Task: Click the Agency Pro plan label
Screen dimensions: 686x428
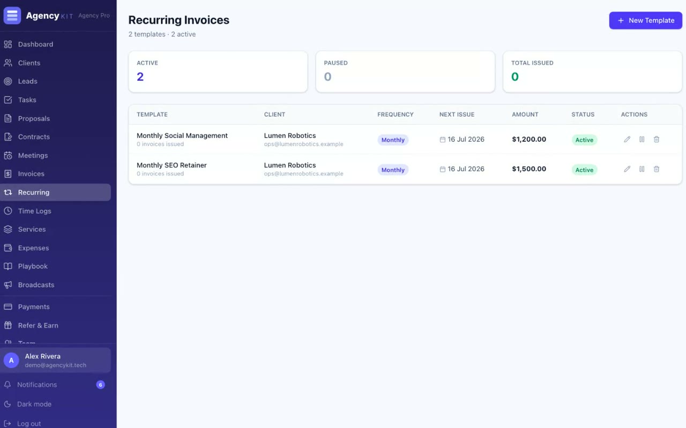Action: [94, 16]
